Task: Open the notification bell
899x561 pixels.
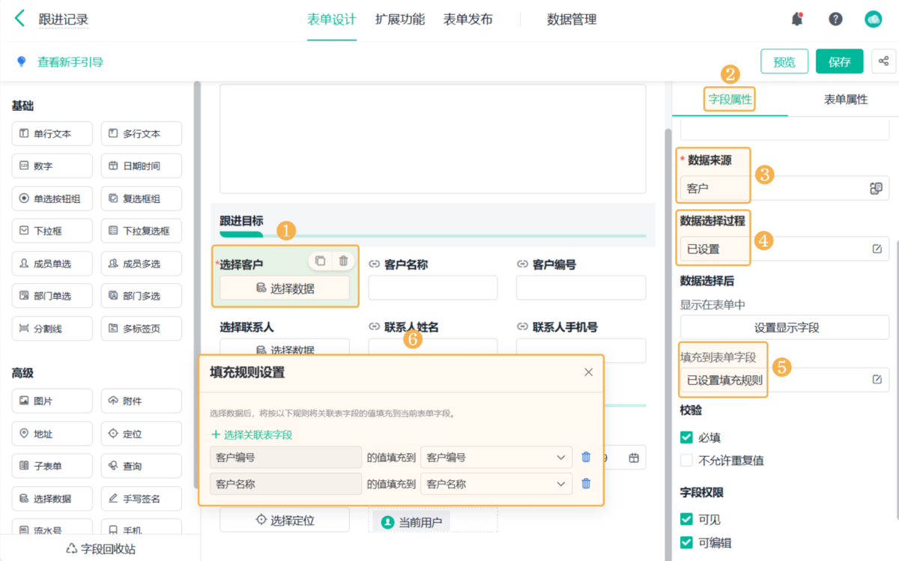Action: tap(797, 19)
